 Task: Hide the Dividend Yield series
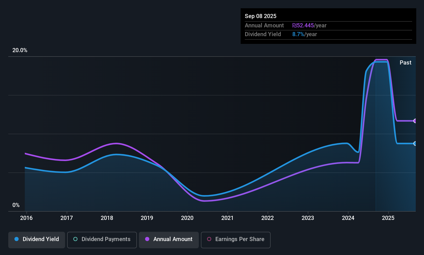[x=41, y=239]
